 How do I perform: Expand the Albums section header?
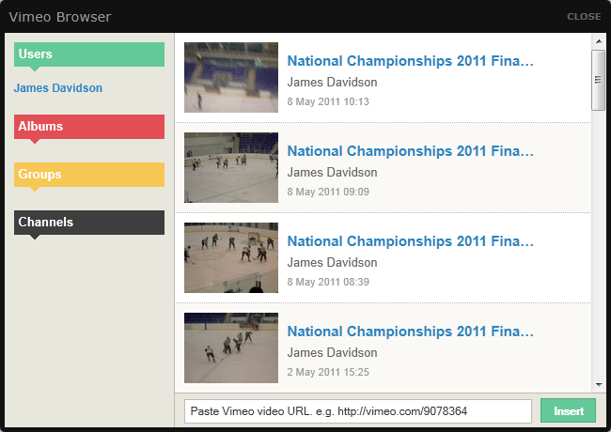(89, 127)
